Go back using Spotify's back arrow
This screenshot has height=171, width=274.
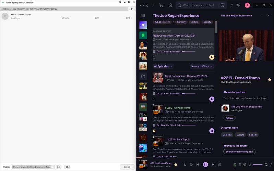(x=147, y=5)
